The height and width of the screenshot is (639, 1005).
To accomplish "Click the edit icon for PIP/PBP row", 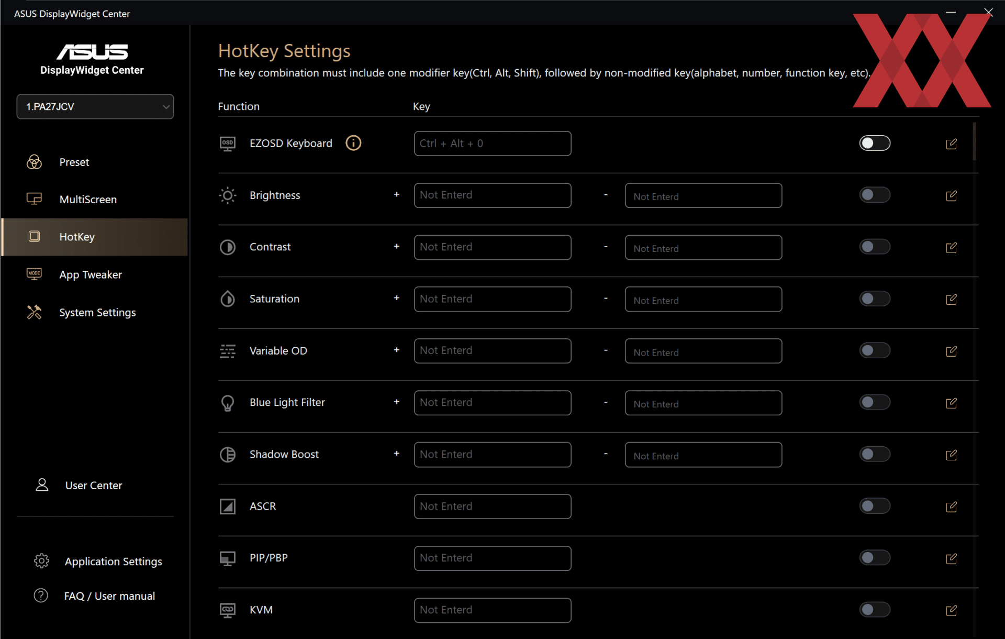I will (x=951, y=558).
